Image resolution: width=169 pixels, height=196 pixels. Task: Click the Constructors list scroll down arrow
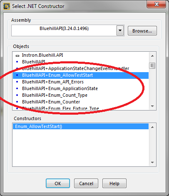pyautogui.click(x=152, y=162)
